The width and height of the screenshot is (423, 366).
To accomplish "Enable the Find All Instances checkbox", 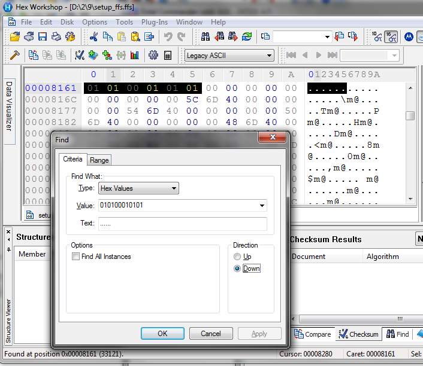I will [x=76, y=256].
